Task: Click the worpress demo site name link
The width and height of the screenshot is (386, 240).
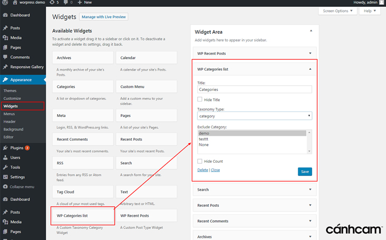Action: [32, 3]
